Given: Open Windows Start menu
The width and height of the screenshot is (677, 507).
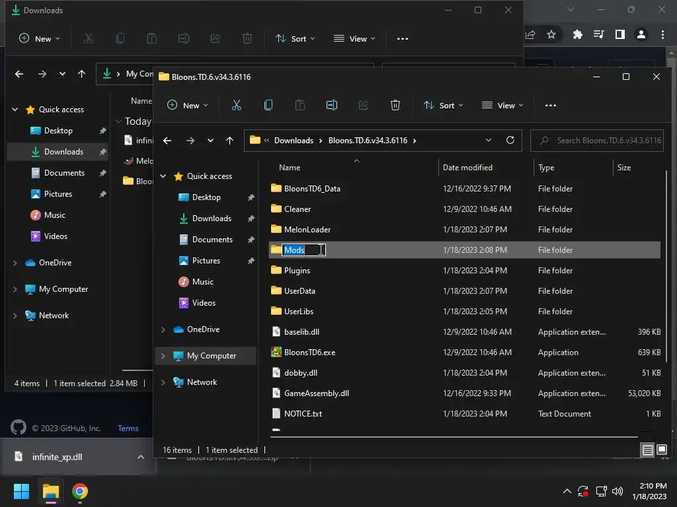Looking at the screenshot, I should coord(21,491).
